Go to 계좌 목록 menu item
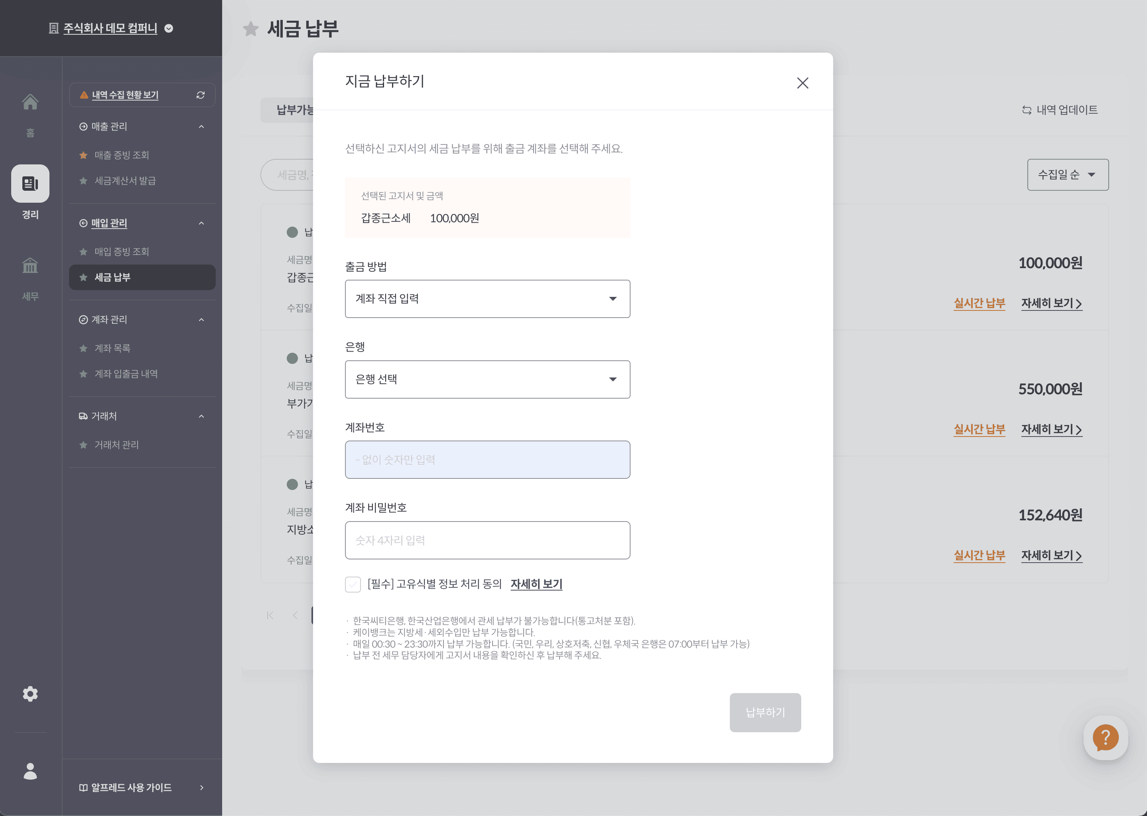The width and height of the screenshot is (1147, 816). coord(112,348)
